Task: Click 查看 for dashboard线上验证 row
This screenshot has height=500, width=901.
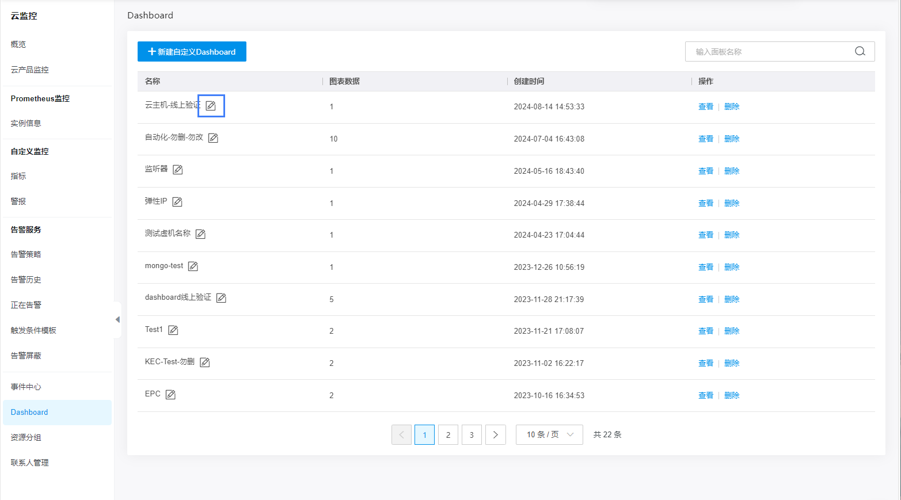Action: [705, 299]
